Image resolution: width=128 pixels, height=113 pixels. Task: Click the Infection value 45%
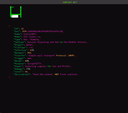pyautogui.click(x=32, y=50)
